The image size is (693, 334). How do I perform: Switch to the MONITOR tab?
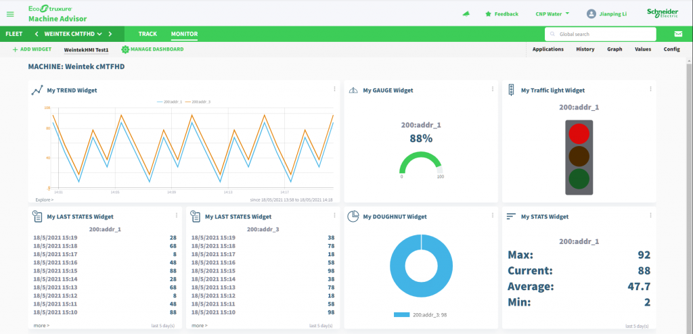tap(184, 34)
